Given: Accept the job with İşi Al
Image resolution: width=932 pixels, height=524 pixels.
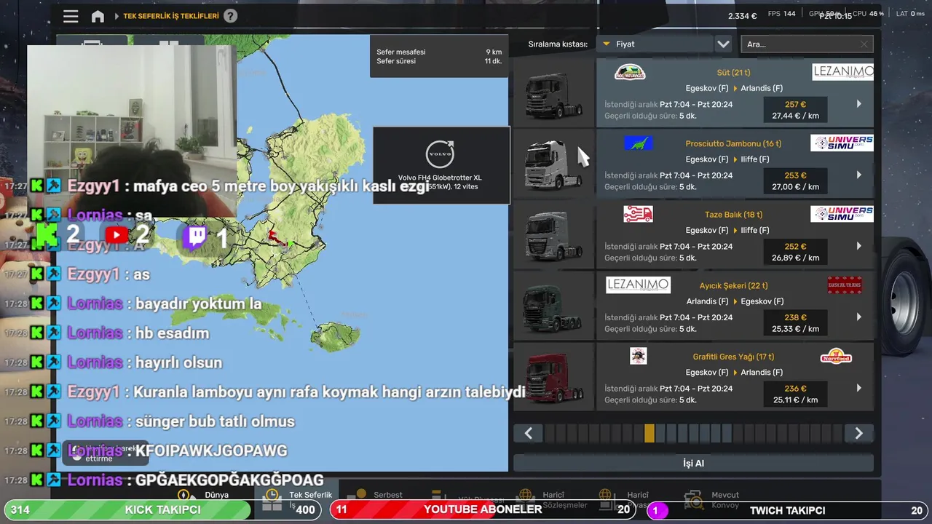Looking at the screenshot, I should click(693, 463).
